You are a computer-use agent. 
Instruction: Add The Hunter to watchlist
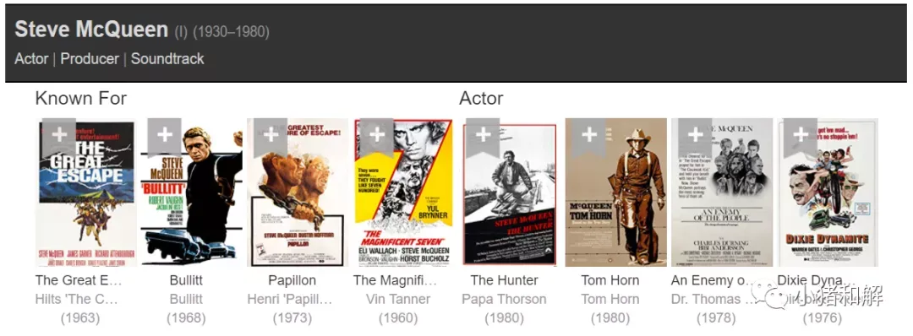pos(483,138)
